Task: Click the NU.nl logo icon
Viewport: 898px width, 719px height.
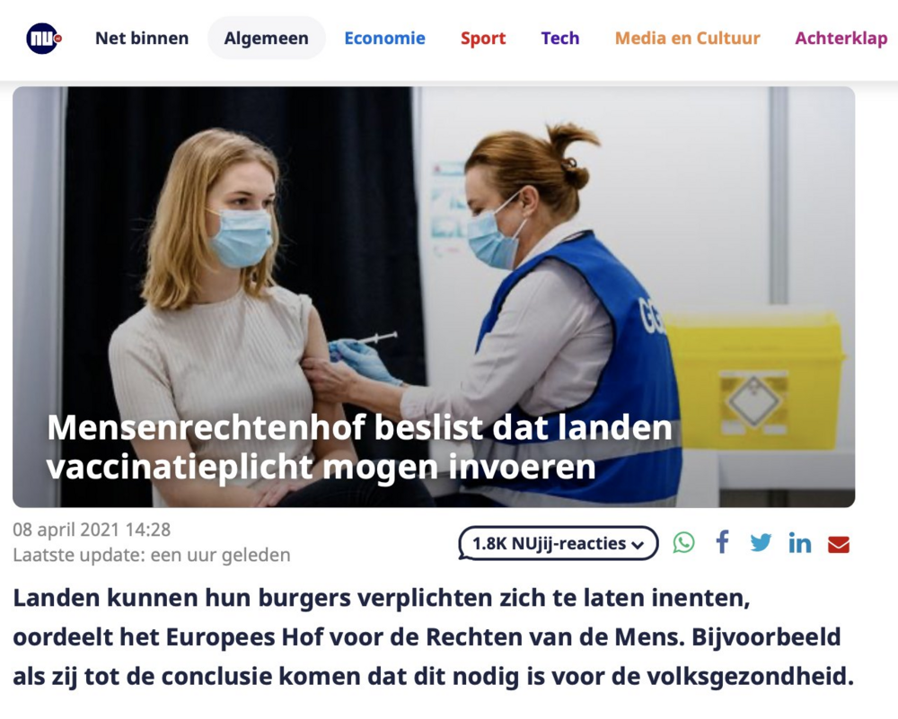Action: (43, 39)
